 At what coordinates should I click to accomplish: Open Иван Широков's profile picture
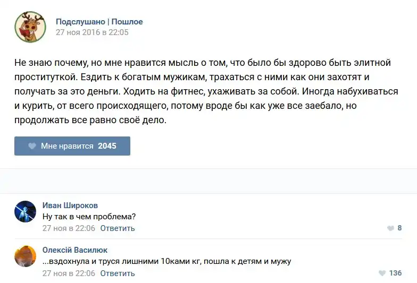25,211
